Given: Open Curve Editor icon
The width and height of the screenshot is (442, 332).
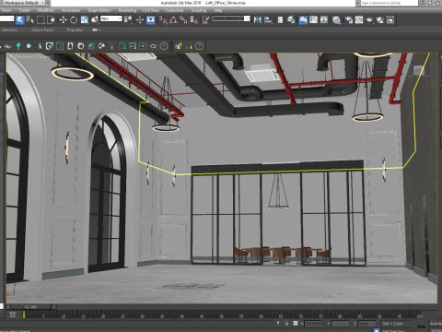Looking at the screenshot, I should coord(313,20).
